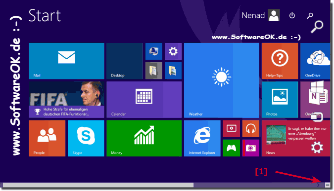Open the OneNote tile

pos(315,100)
